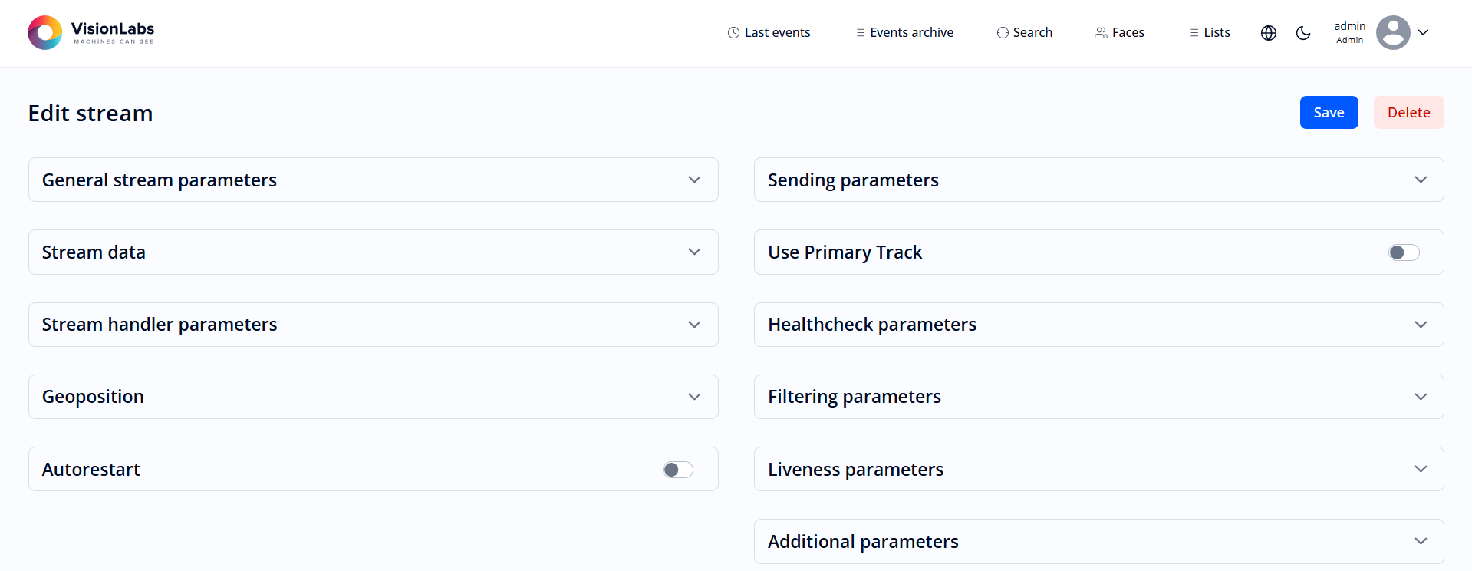Click the list icon beside Lists
This screenshot has height=571, width=1472.
coord(1194,33)
